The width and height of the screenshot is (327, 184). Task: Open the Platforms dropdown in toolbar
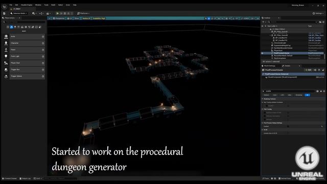tap(83, 13)
